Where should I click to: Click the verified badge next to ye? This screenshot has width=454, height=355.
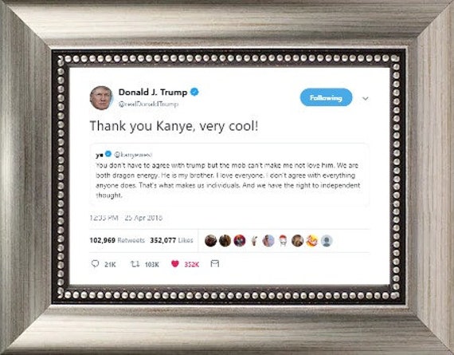108,154
